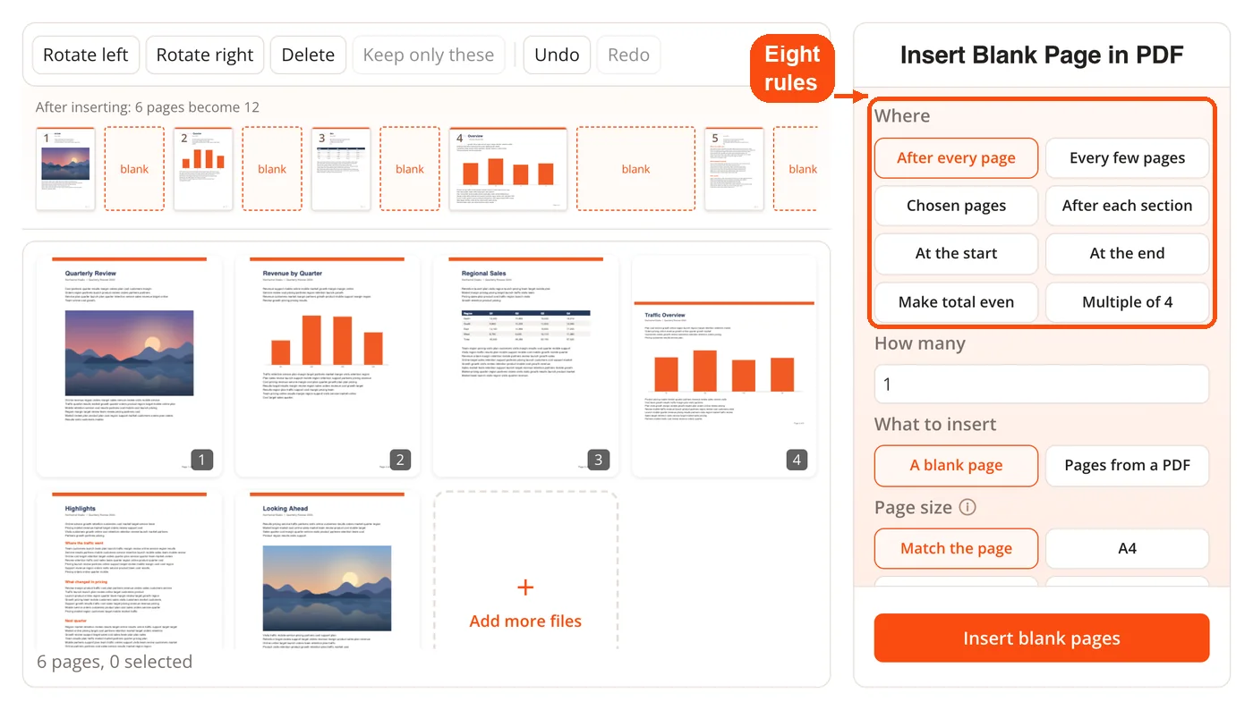
Task: Click the Keep only these button
Action: 429,55
